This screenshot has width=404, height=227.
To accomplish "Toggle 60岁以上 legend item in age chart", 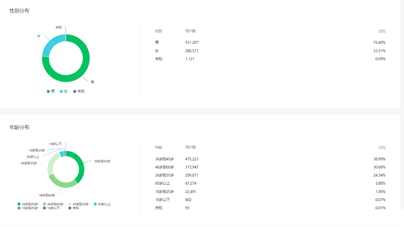I will [102, 204].
